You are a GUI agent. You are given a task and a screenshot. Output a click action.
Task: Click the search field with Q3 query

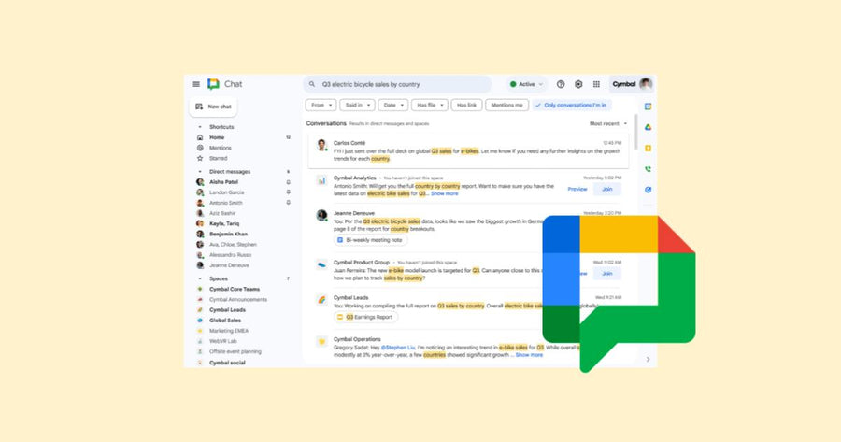tap(397, 84)
